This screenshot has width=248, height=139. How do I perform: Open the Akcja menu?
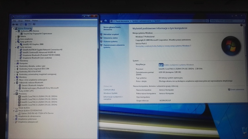pos(21,21)
